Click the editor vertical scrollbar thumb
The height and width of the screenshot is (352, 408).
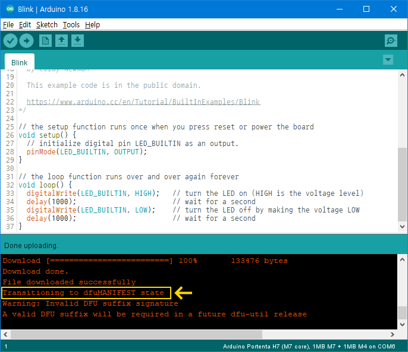point(402,185)
